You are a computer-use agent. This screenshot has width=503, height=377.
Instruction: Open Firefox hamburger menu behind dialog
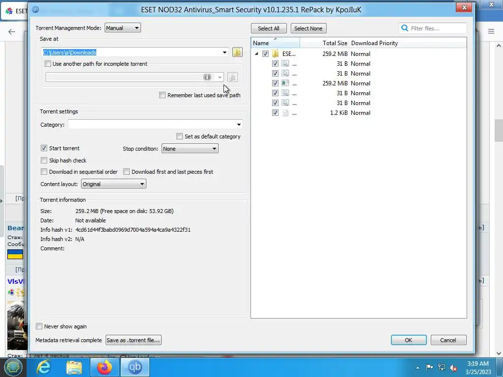tap(491, 31)
